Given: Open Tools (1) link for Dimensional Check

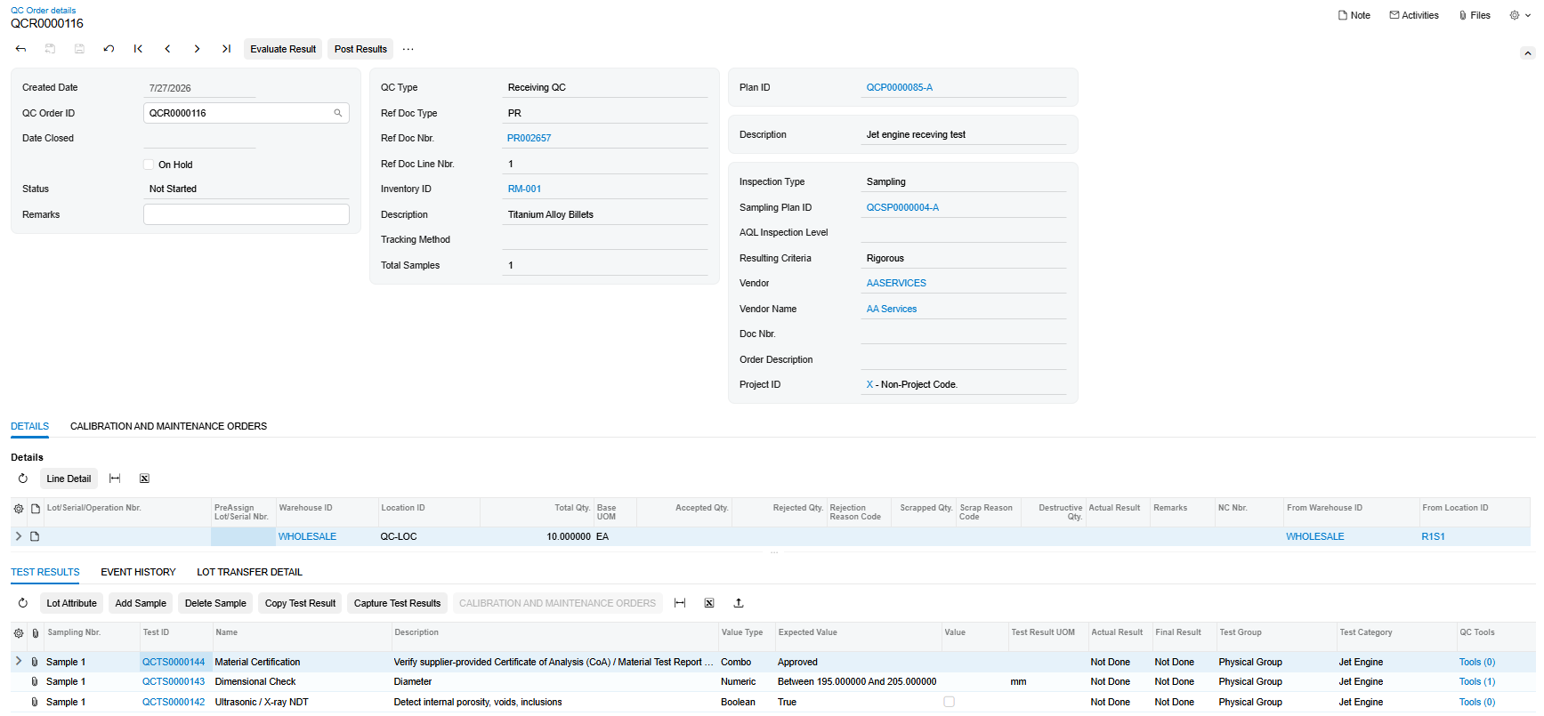Looking at the screenshot, I should [1477, 681].
